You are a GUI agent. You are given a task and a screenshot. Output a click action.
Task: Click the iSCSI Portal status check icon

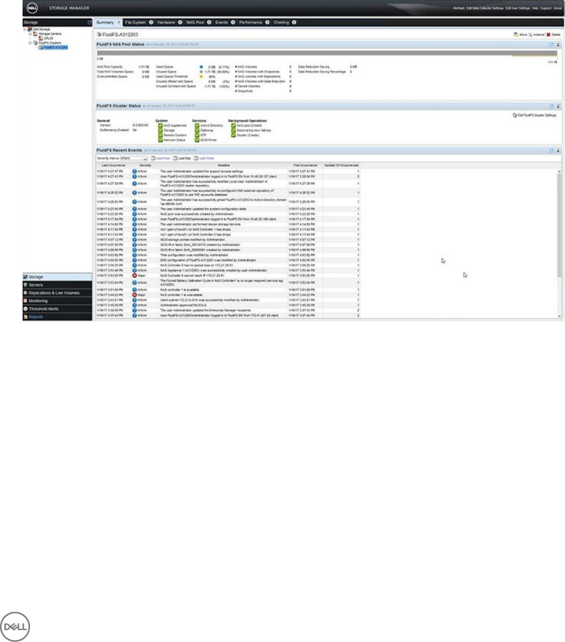[x=197, y=140]
